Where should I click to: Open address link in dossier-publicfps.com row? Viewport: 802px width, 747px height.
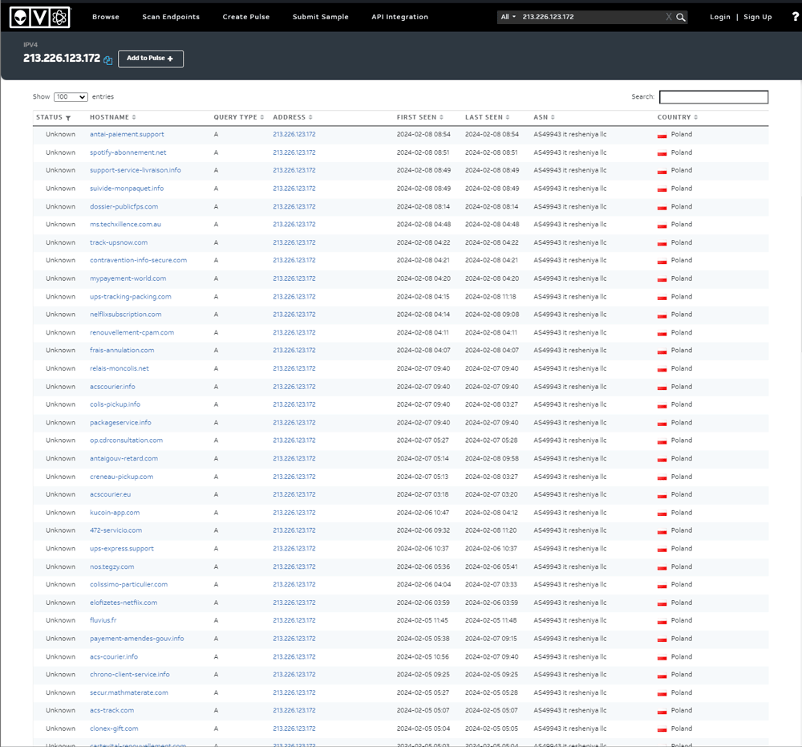[x=294, y=207]
